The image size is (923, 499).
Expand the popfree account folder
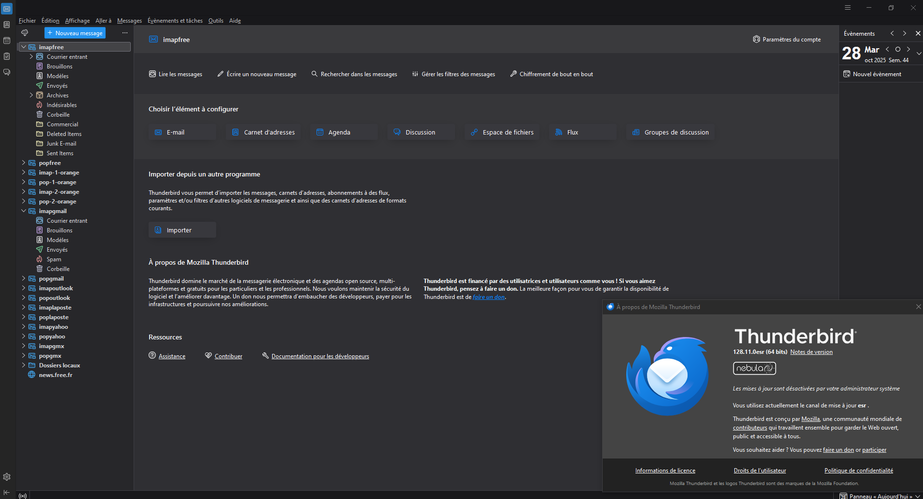point(24,163)
